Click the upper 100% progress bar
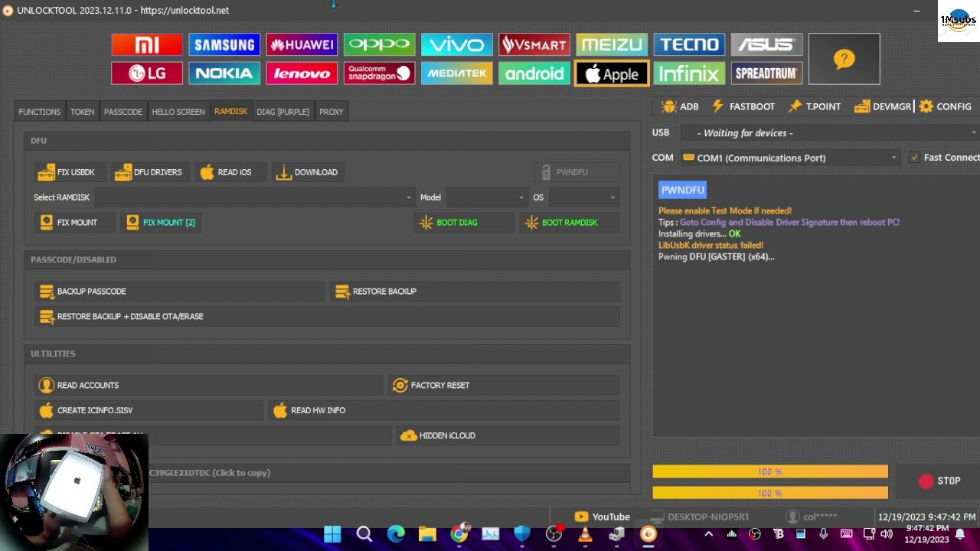The image size is (980, 551). point(770,472)
